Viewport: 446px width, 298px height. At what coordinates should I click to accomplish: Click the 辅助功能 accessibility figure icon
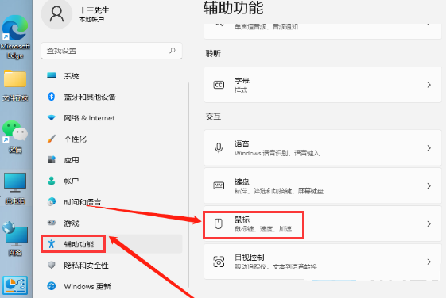point(52,244)
